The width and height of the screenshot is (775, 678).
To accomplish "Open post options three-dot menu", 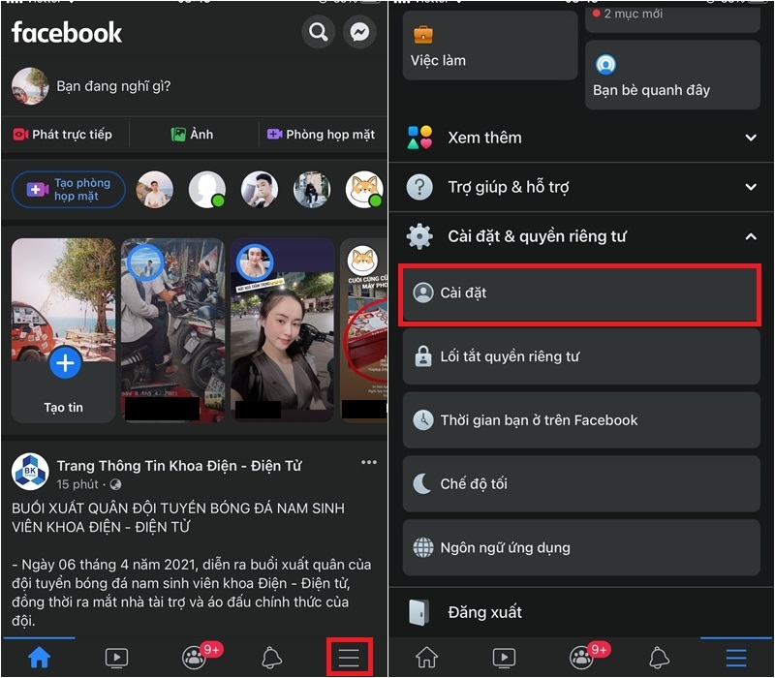I will point(369,463).
